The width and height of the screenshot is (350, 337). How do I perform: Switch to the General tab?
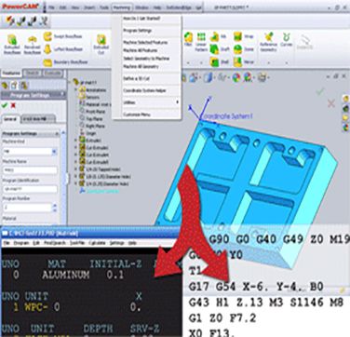click(10, 119)
